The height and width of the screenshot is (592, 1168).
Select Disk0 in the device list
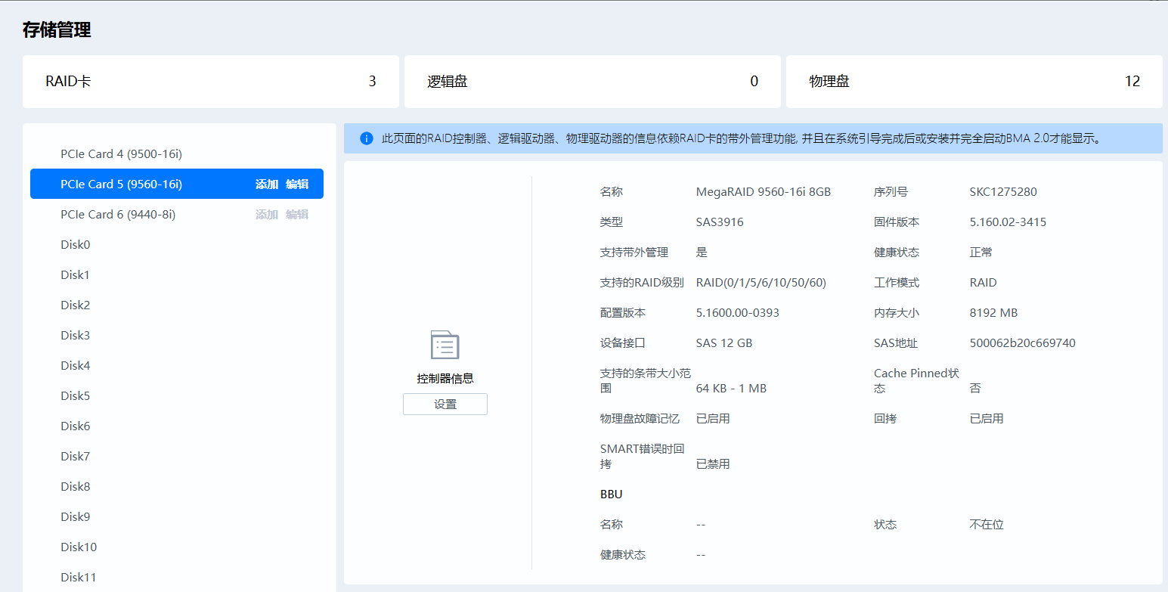(76, 245)
